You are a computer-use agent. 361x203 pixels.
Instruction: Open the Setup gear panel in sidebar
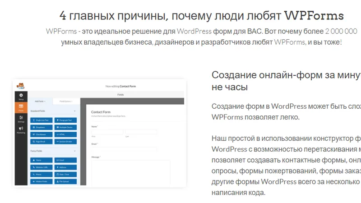click(21, 97)
